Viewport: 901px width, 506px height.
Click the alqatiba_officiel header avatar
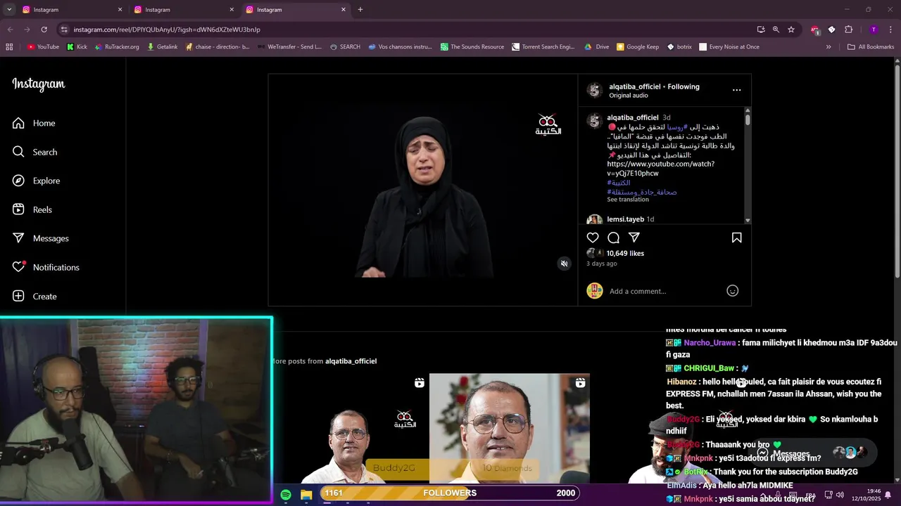coord(595,90)
